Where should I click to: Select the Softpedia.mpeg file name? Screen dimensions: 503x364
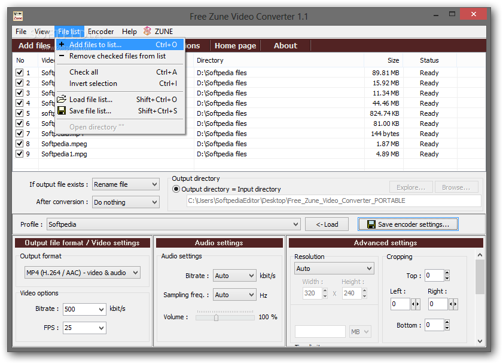(x=64, y=144)
